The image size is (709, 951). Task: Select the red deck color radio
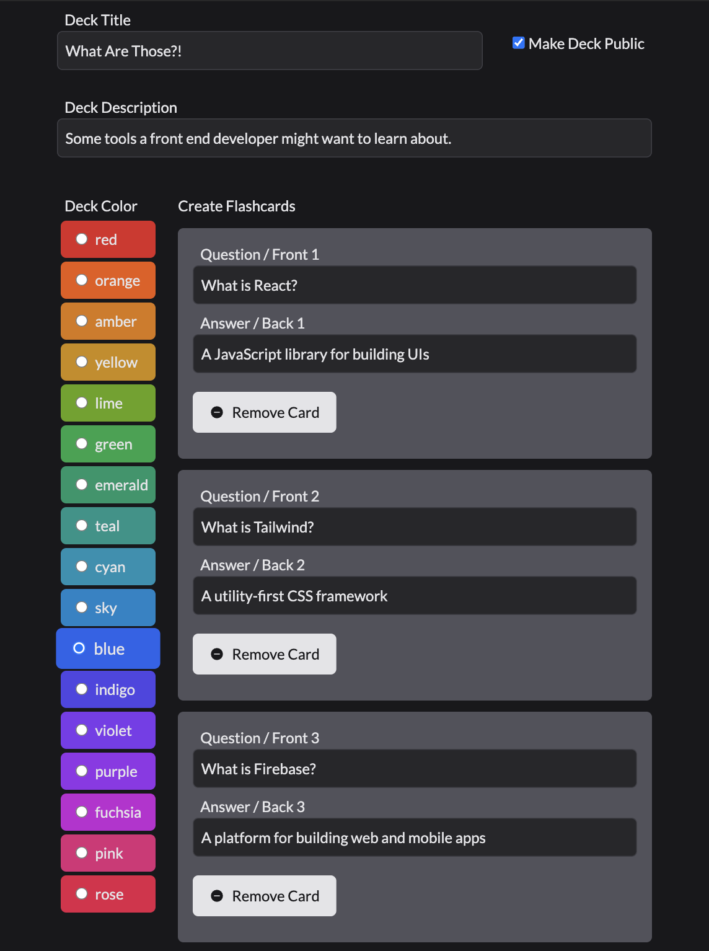pyautogui.click(x=82, y=239)
